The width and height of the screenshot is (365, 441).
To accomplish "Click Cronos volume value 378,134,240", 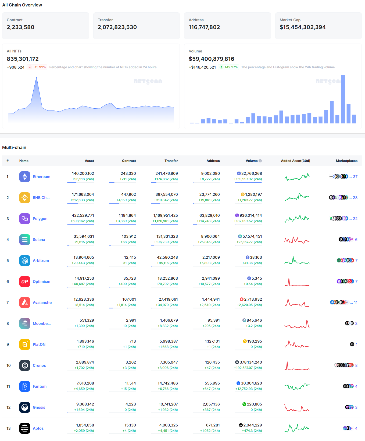I will tap(251, 362).
